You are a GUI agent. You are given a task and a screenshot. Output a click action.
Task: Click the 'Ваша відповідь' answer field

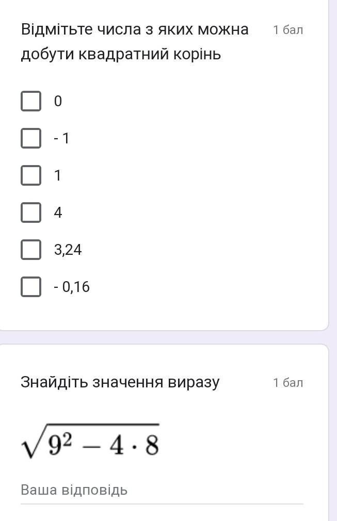click(162, 490)
